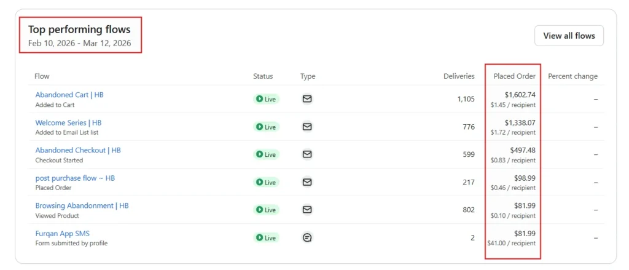Click email type icon for Browsing Abandonment flow
This screenshot has width=629, height=270.
click(307, 210)
